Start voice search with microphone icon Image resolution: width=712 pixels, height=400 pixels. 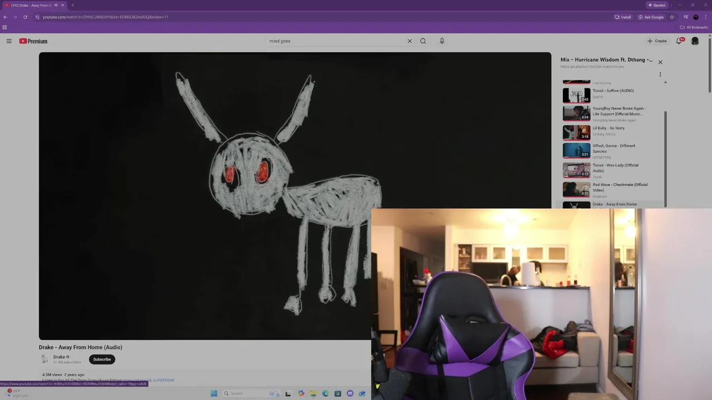(x=442, y=41)
